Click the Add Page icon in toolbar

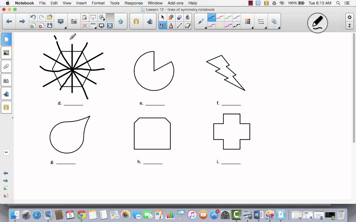tap(33, 25)
